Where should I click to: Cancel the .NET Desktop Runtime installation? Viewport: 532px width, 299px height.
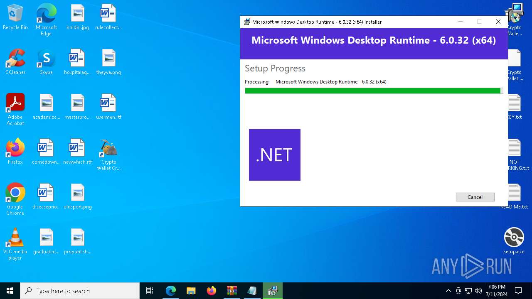[x=475, y=197]
